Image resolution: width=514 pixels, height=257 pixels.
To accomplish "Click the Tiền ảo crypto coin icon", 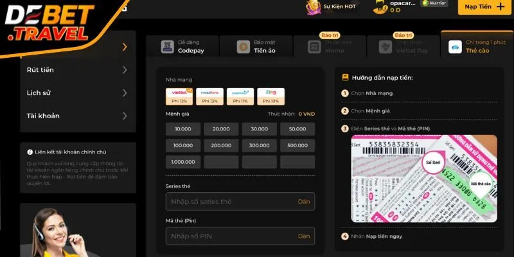I will click(243, 46).
